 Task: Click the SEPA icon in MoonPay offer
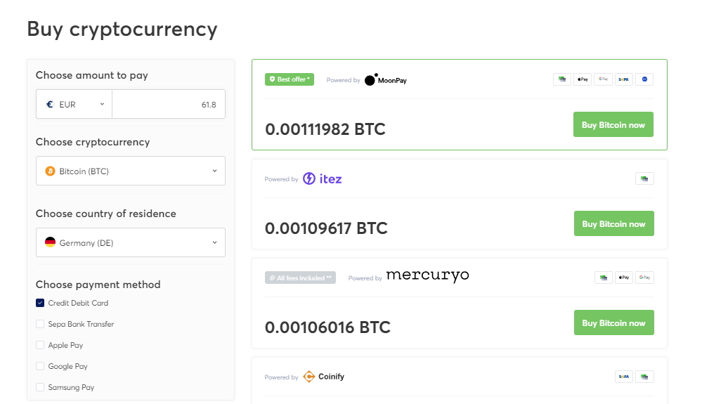click(x=623, y=79)
